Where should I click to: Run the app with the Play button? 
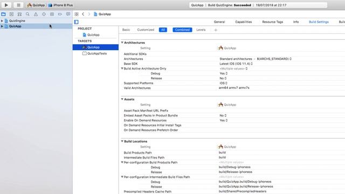point(6,5)
